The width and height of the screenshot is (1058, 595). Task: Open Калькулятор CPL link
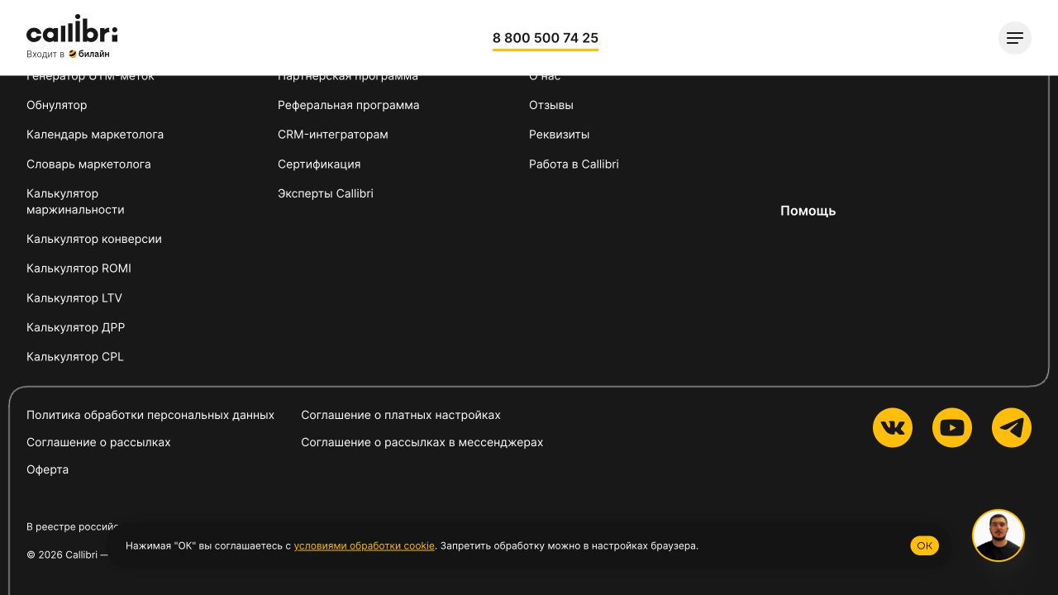(x=75, y=357)
